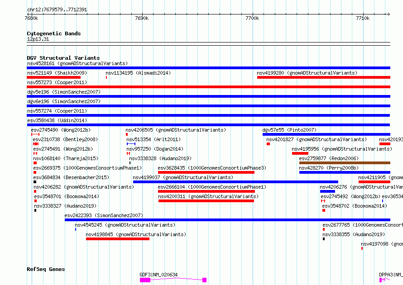This screenshot has height=285, width=403.
Task: Click the dgv6e196 (SimonSanchez2007) label
Action: pos(64,101)
